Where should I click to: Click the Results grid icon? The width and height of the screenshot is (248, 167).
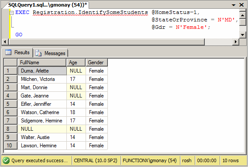8,52
